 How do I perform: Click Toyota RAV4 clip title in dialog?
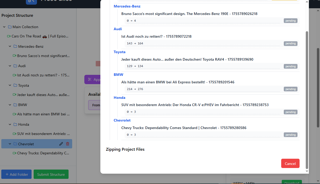tap(187, 59)
